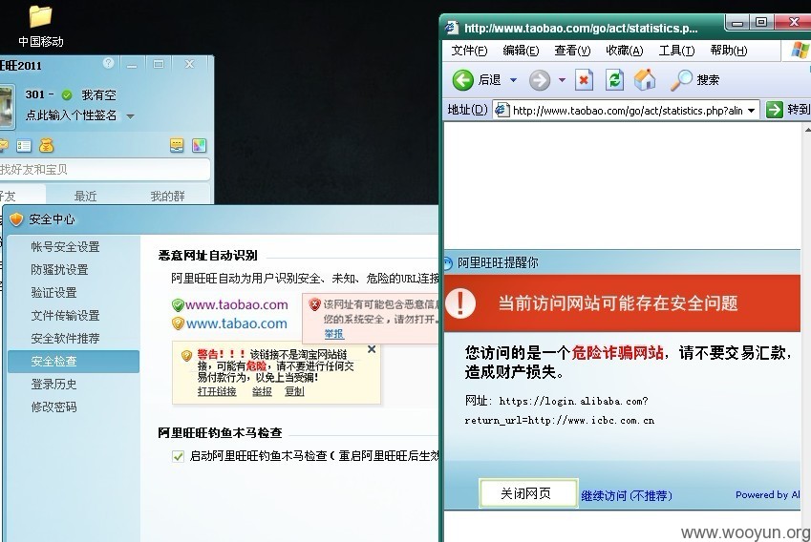This screenshot has height=542, width=811.
Task: Click the Powered by link in warning page
Action: click(x=768, y=494)
